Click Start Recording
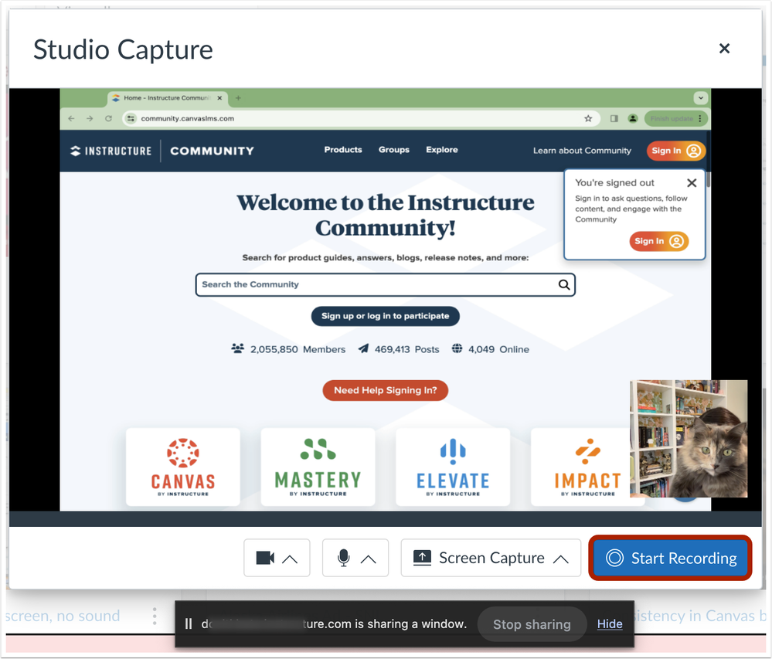772x659 pixels. click(670, 558)
